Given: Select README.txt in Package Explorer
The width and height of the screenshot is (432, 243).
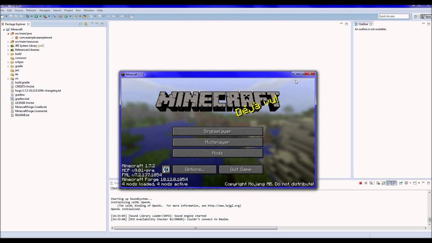Looking at the screenshot, I should (22, 115).
